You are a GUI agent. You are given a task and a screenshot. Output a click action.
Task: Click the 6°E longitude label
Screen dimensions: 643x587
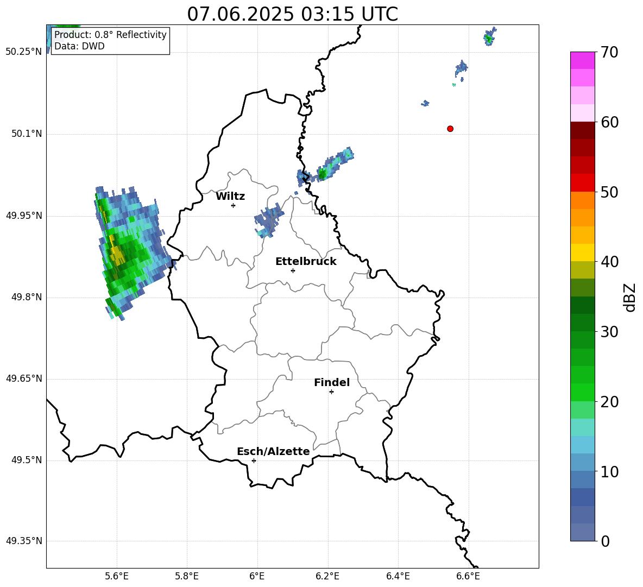(257, 576)
